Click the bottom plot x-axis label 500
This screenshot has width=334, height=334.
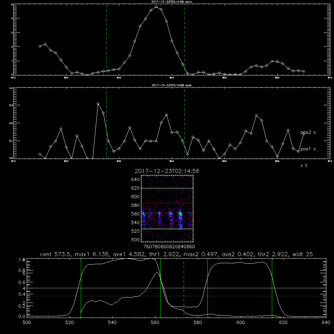(x=27, y=323)
